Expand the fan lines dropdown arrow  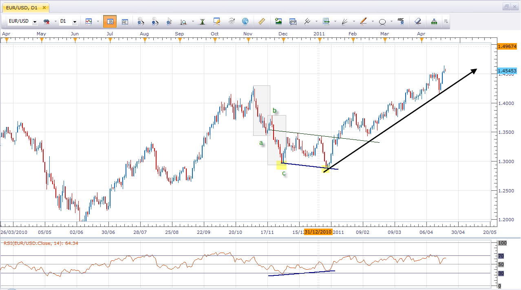[354, 22]
